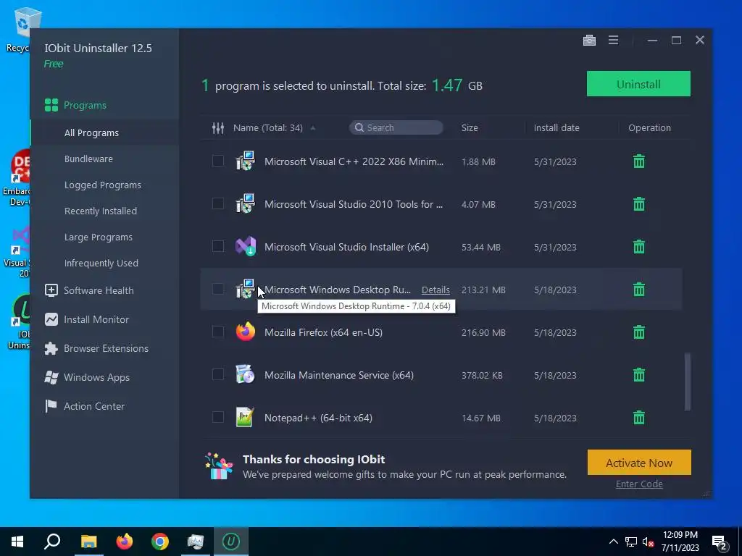The height and width of the screenshot is (556, 742).
Task: Select the Notepad++ checkbox
Action: (x=218, y=417)
